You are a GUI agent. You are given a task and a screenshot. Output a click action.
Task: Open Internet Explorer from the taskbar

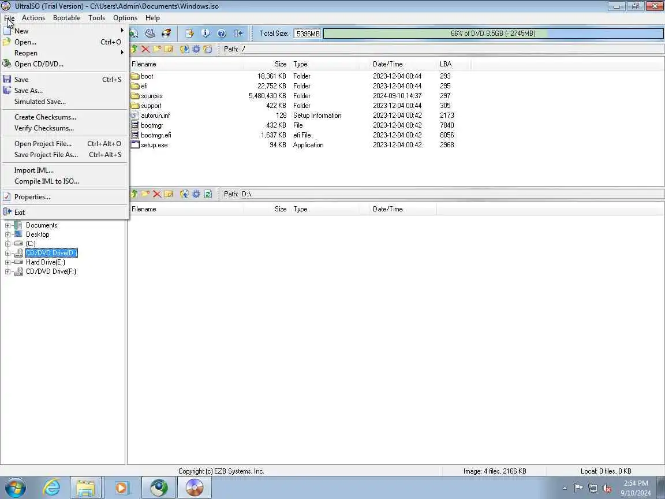point(51,487)
